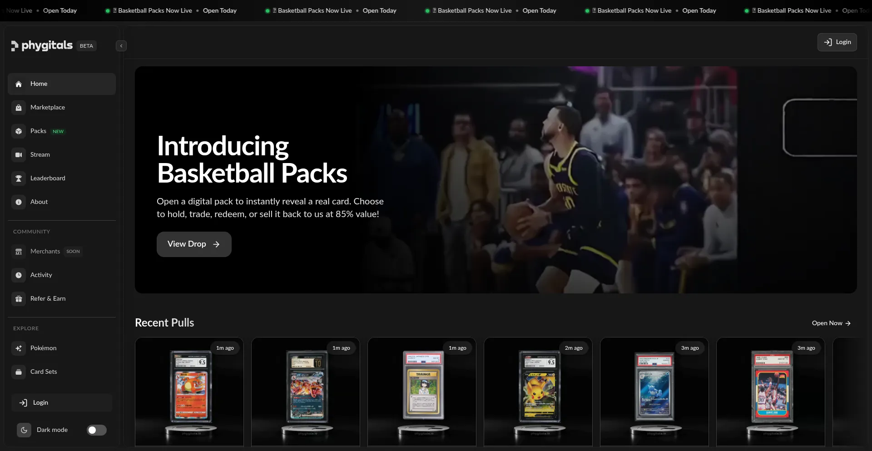The height and width of the screenshot is (451, 872).
Task: Click the Refer & Earn gift icon
Action: tap(19, 299)
